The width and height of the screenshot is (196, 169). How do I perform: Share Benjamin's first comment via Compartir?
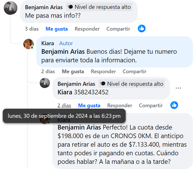118,29
